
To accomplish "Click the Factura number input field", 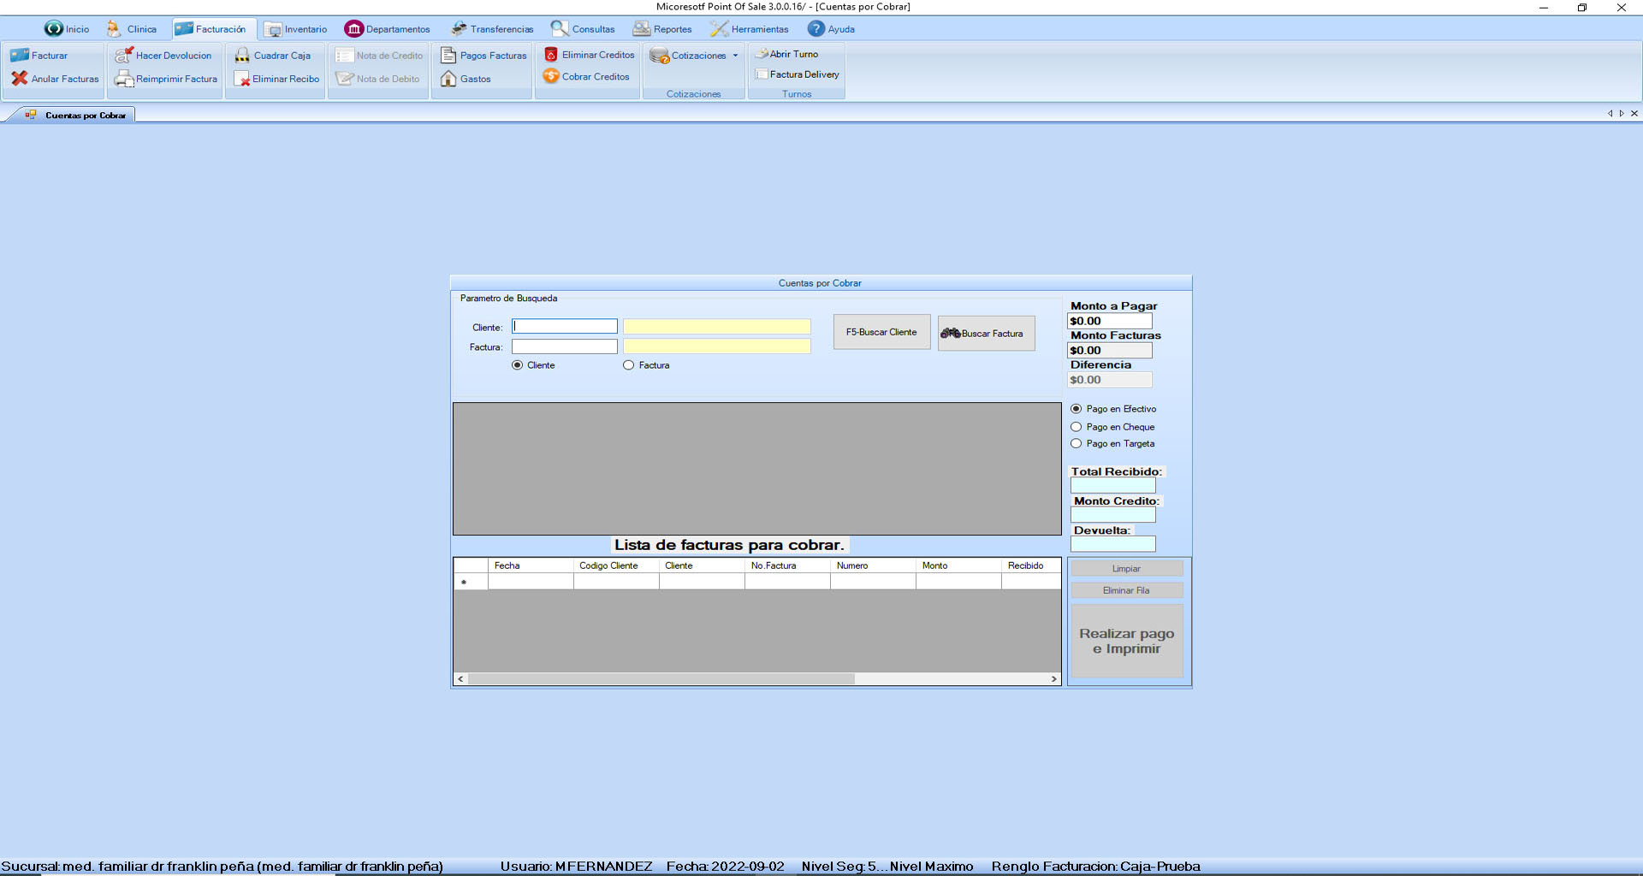I will point(565,346).
